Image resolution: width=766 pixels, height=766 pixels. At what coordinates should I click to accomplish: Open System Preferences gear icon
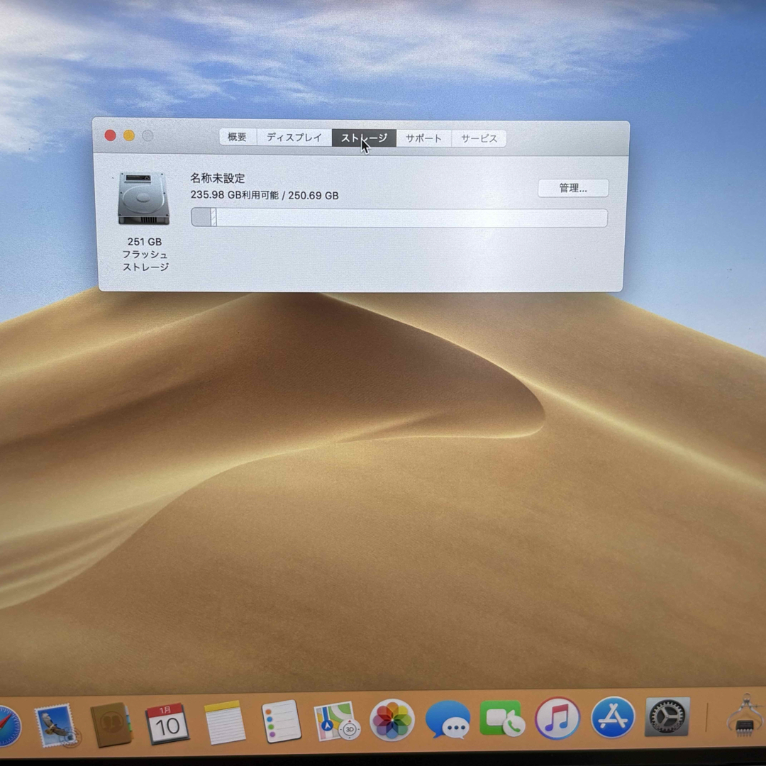tap(667, 717)
